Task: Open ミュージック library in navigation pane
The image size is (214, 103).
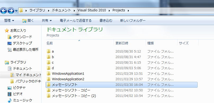Action: tap(23, 100)
